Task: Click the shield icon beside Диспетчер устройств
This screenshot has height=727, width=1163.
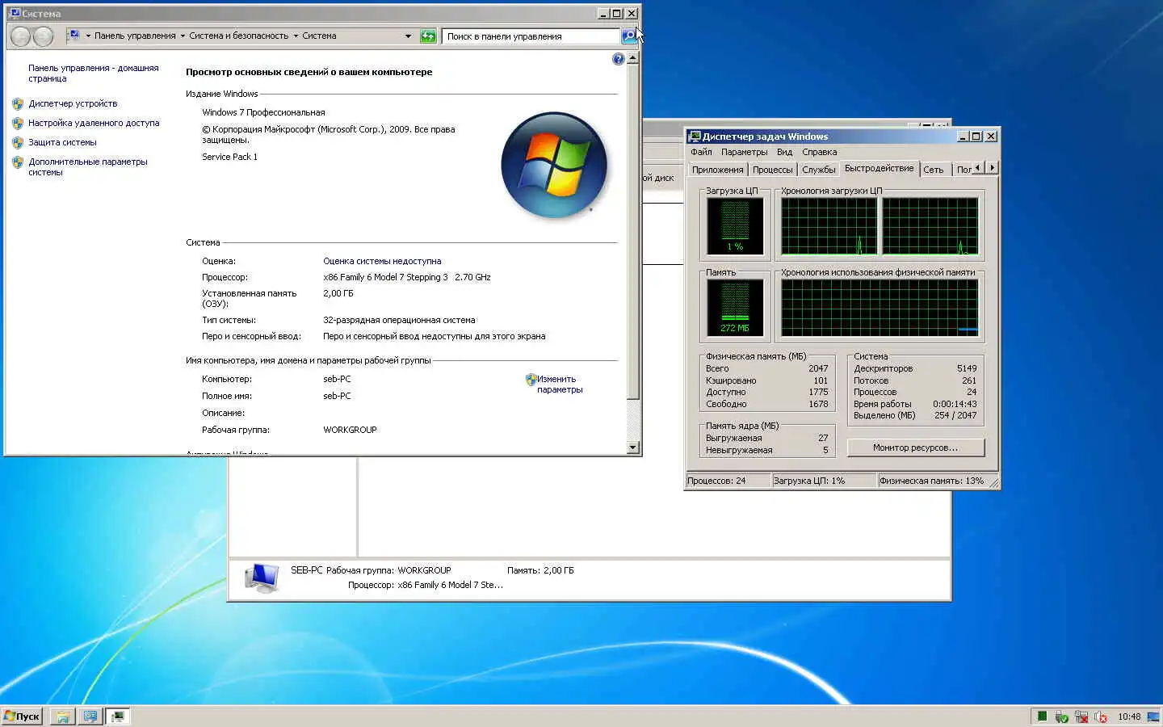Action: point(18,103)
